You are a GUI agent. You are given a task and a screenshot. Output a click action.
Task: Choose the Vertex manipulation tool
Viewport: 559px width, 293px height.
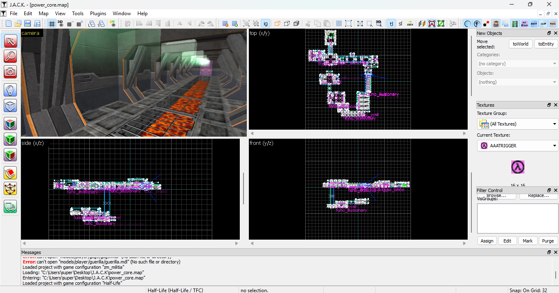click(10, 188)
